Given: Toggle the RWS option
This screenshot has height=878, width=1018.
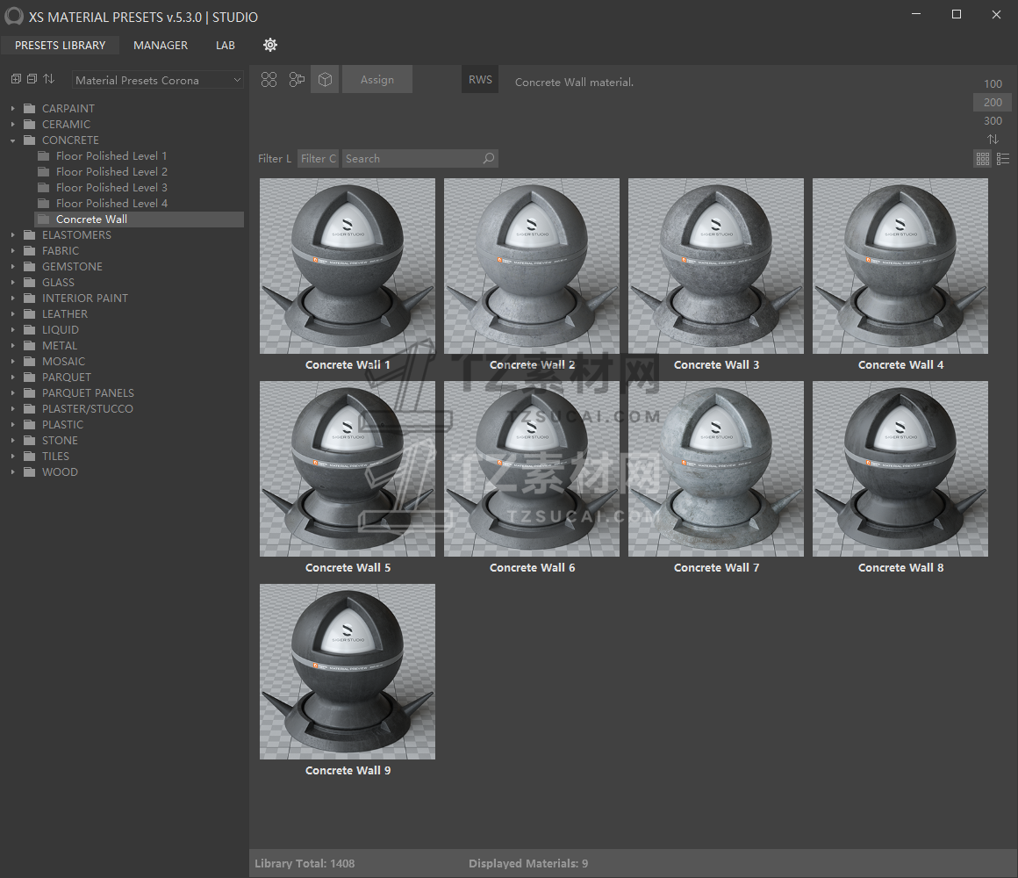Looking at the screenshot, I should click(480, 80).
